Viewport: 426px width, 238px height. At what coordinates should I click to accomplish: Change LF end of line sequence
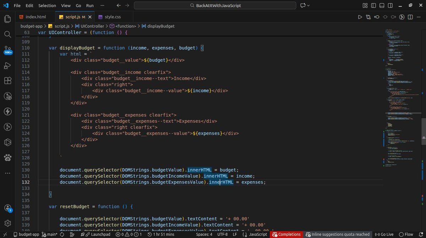point(235,234)
